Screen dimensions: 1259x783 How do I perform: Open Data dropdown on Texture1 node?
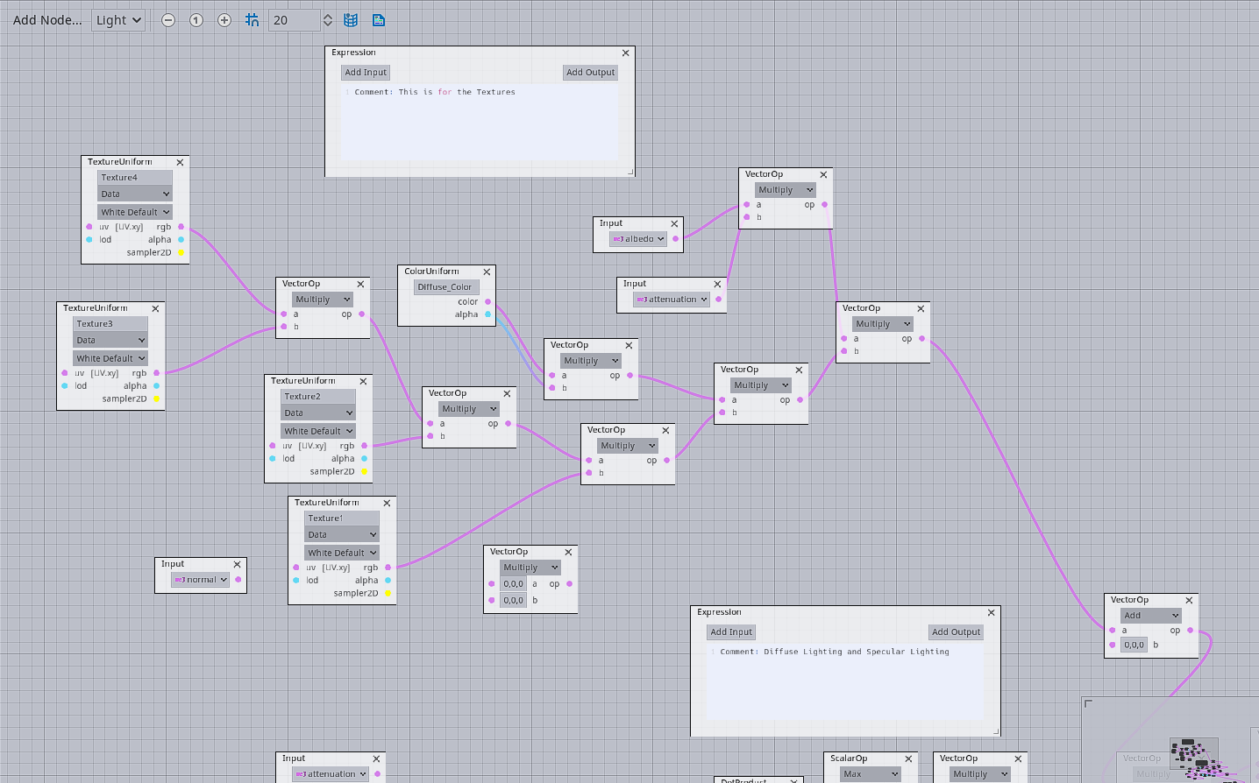point(342,535)
